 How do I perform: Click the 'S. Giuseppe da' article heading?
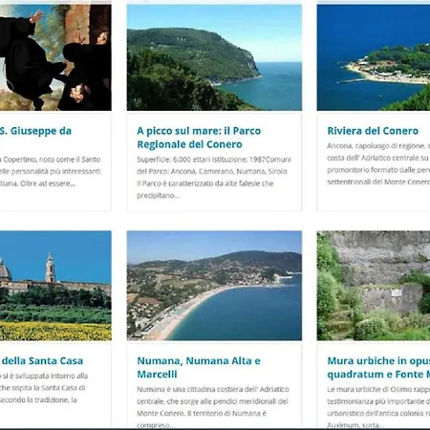[x=35, y=131]
